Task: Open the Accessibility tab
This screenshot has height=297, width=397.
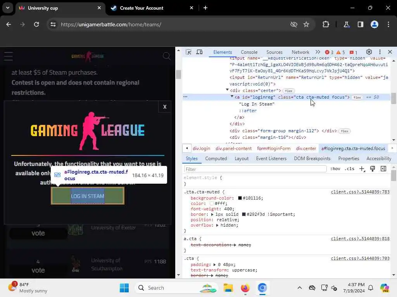Action: click(379, 159)
